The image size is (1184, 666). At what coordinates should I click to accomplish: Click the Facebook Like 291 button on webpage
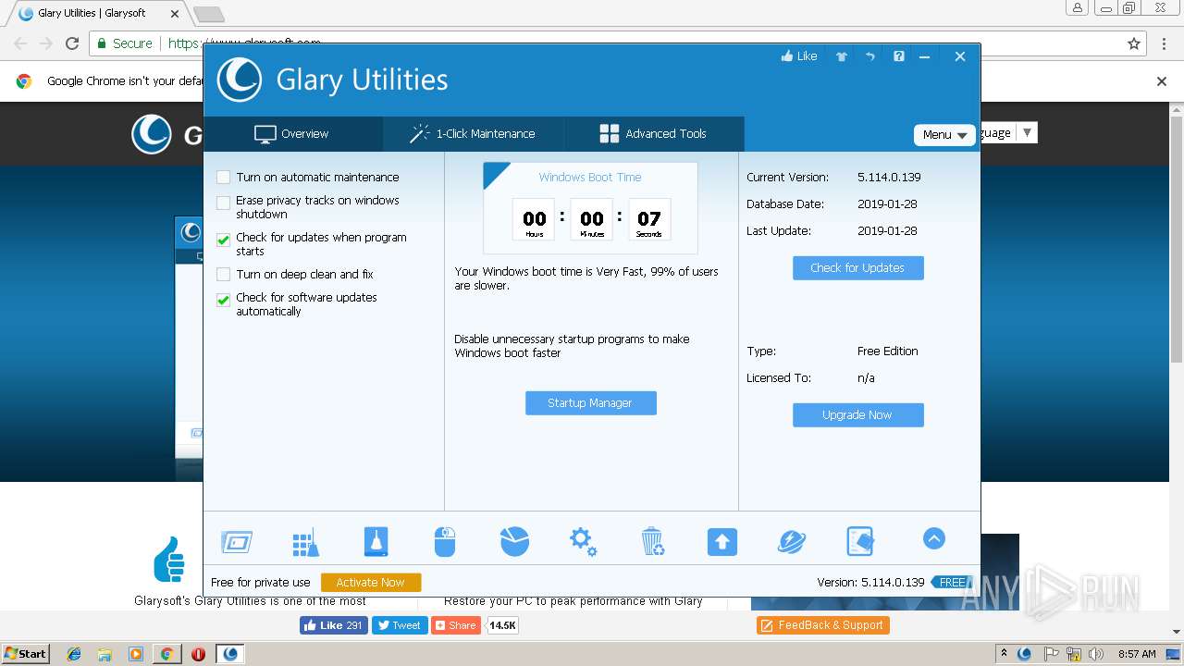tap(333, 625)
